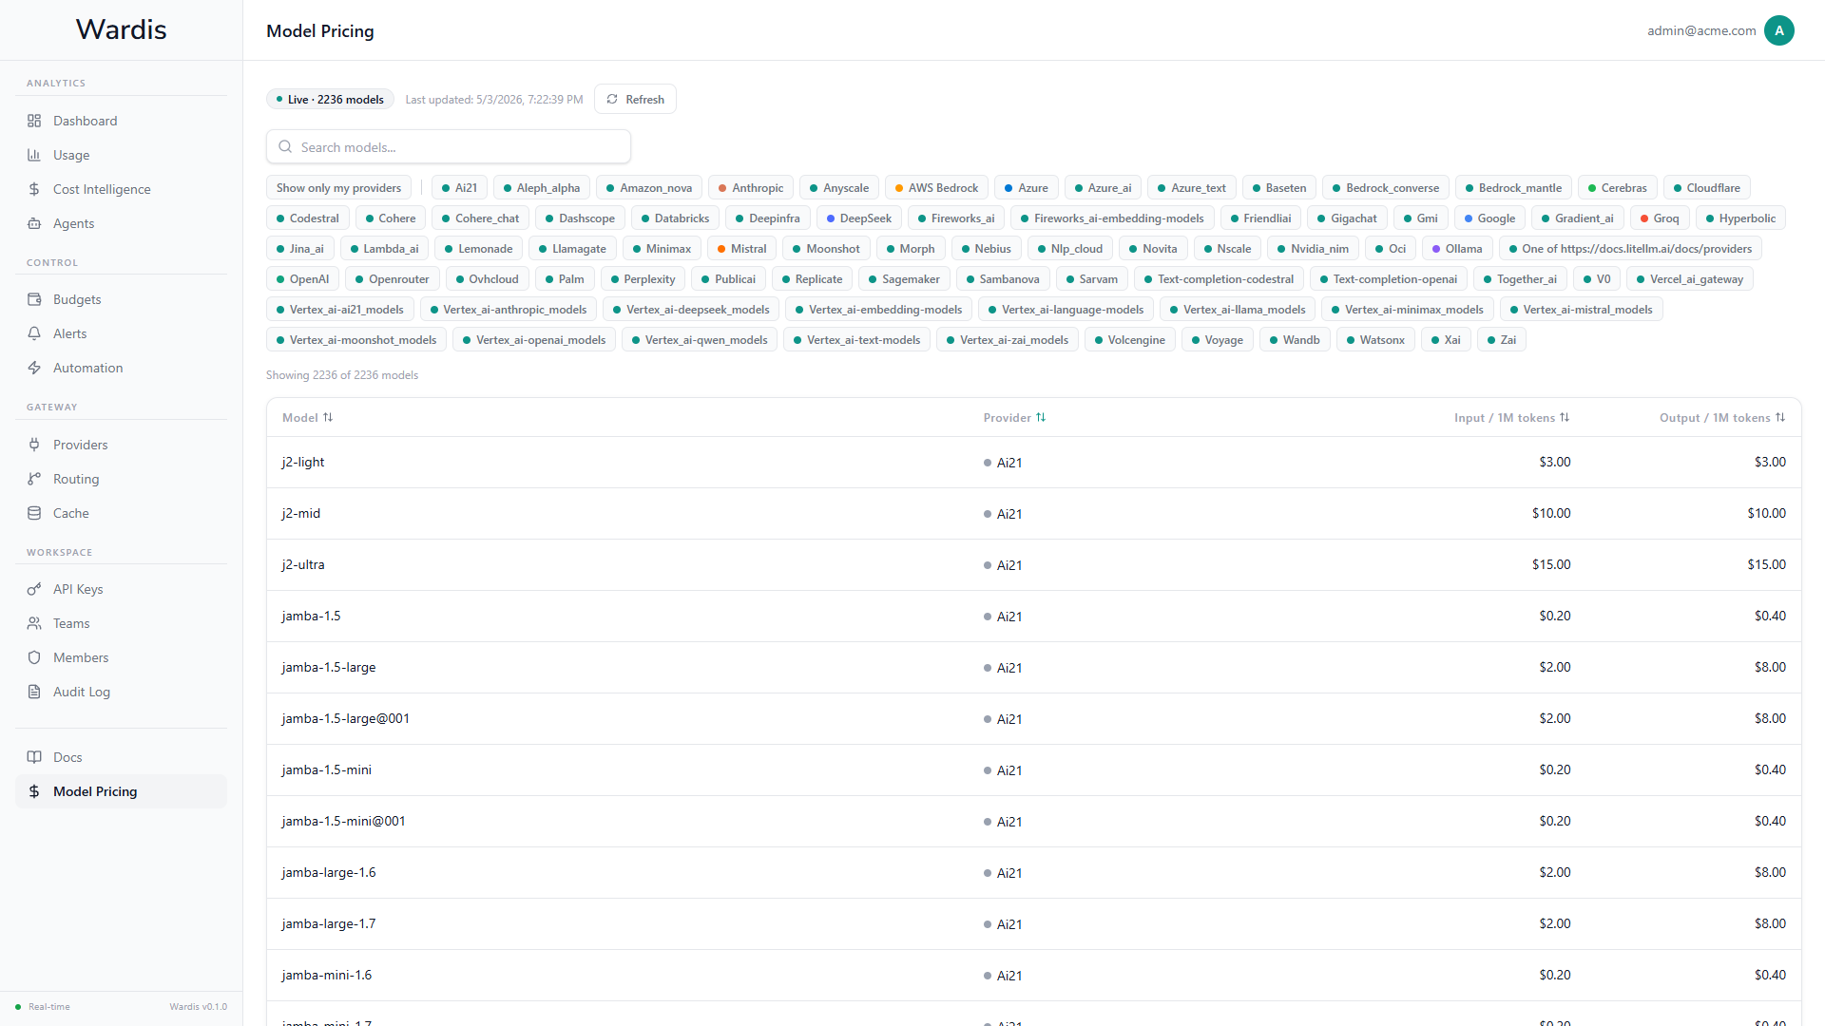Image resolution: width=1825 pixels, height=1026 pixels.
Task: Click the Agents robot icon
Action: [x=34, y=223]
